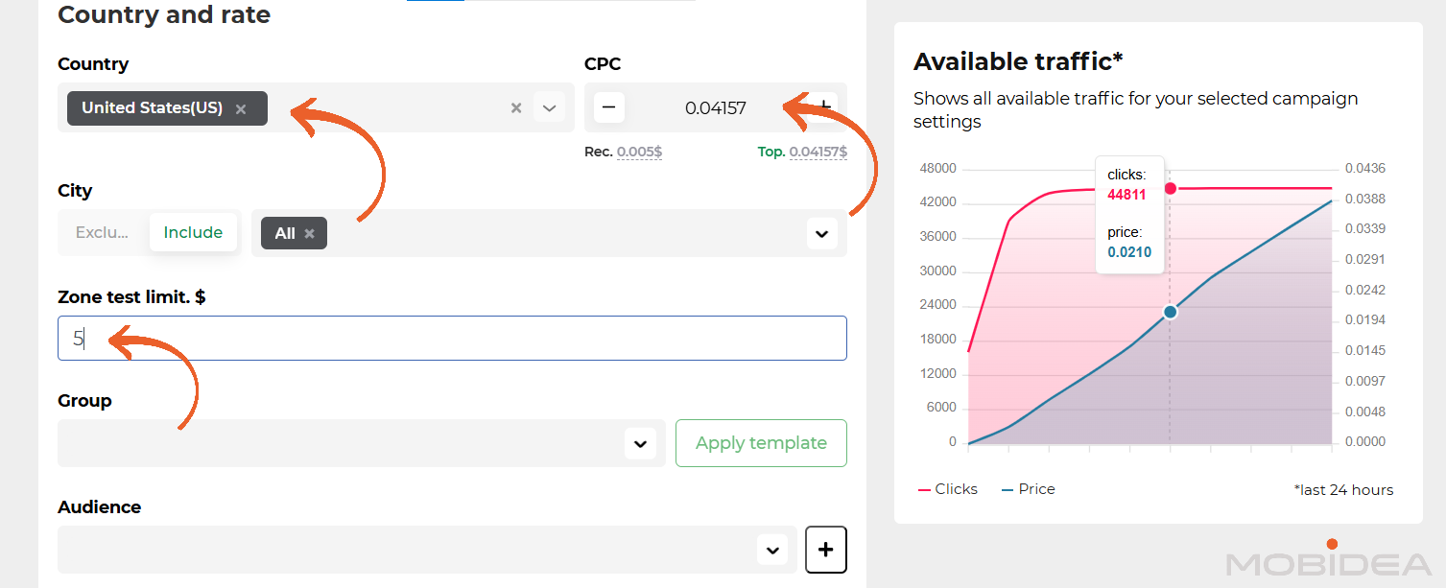
Task: Clear all selected countries with the X icon
Action: [x=516, y=108]
